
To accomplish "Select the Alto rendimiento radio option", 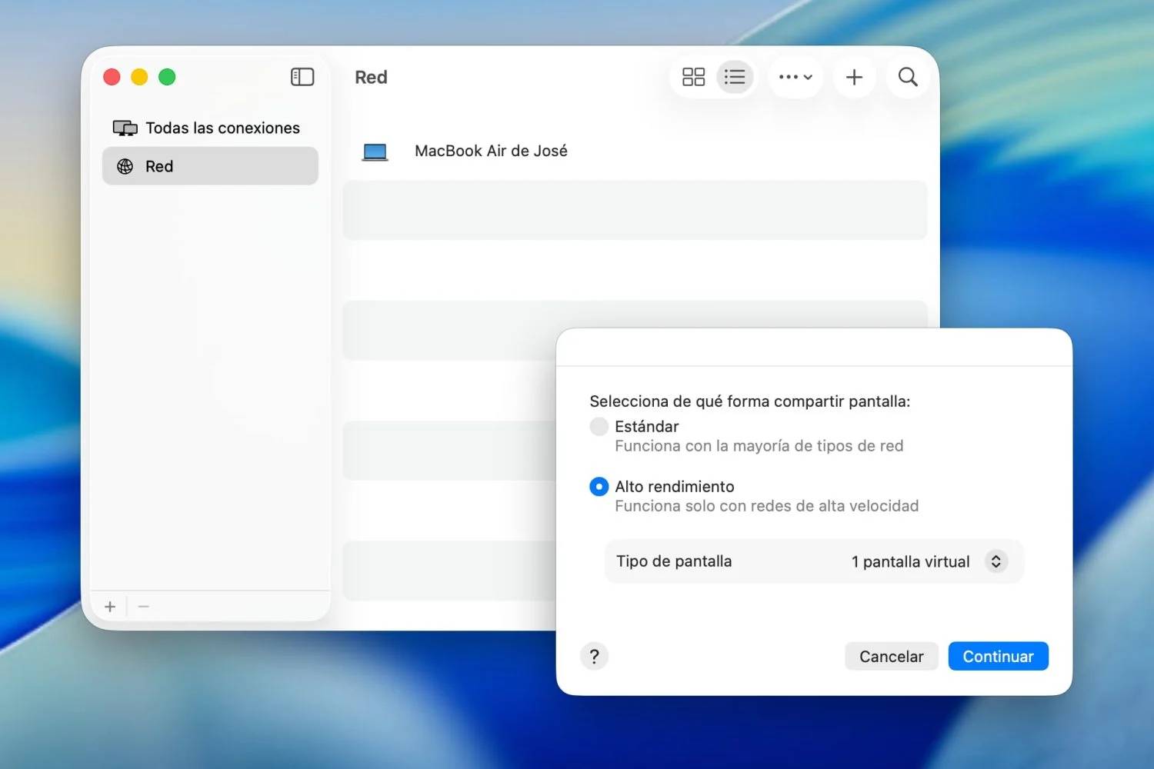I will coord(599,487).
